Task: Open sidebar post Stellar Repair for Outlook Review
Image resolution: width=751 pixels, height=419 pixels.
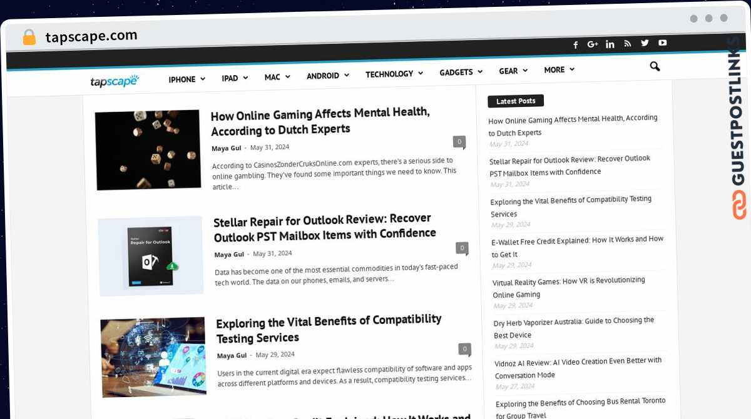Action: point(570,165)
